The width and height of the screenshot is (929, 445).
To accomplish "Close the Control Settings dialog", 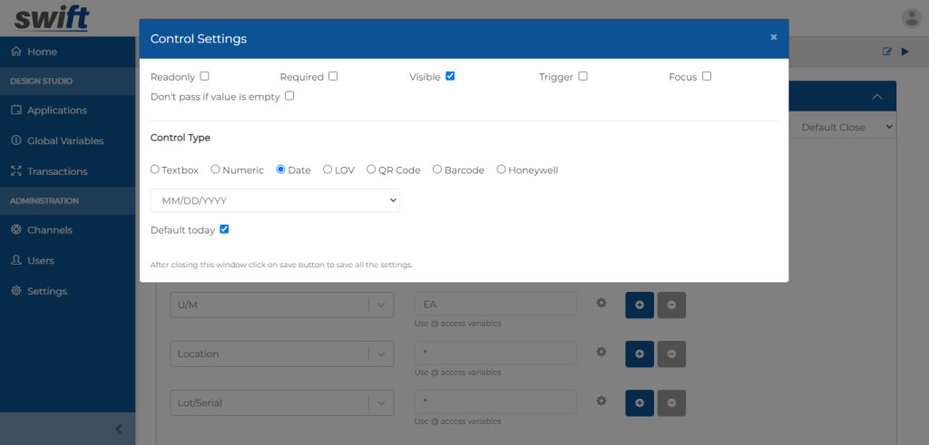I will (x=773, y=37).
